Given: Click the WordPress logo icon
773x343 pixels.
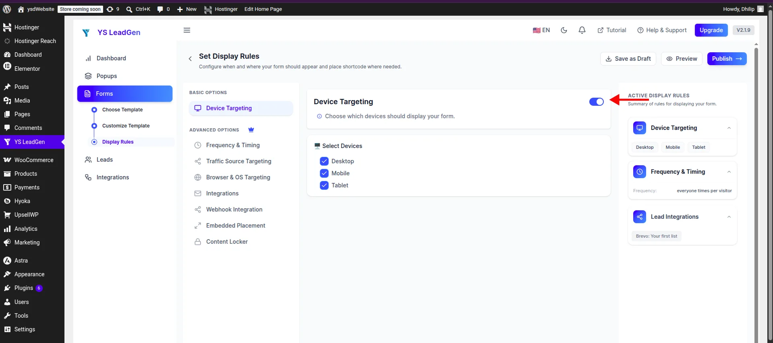Looking at the screenshot, I should coord(7,9).
